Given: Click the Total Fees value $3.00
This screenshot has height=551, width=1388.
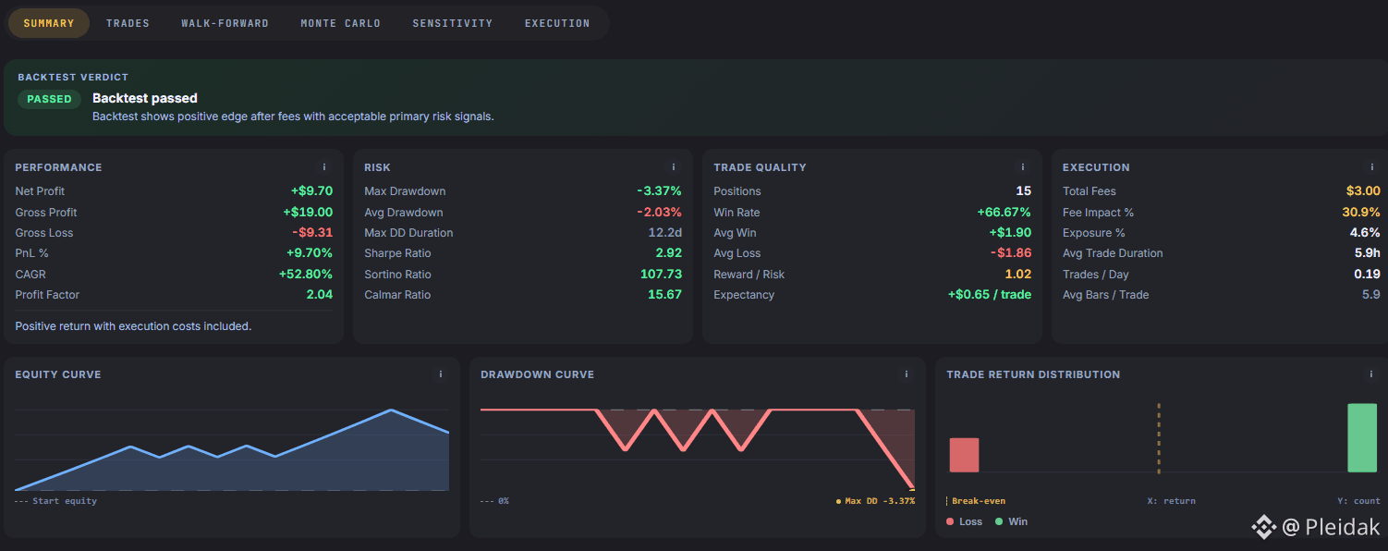Looking at the screenshot, I should [x=1363, y=191].
